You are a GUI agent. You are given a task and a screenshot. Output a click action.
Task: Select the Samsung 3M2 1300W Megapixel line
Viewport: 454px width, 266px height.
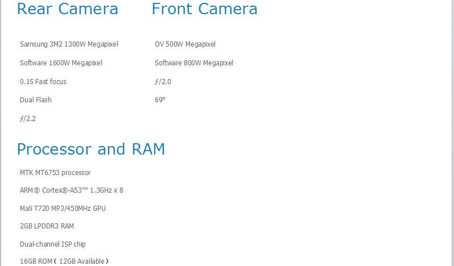tap(69, 44)
